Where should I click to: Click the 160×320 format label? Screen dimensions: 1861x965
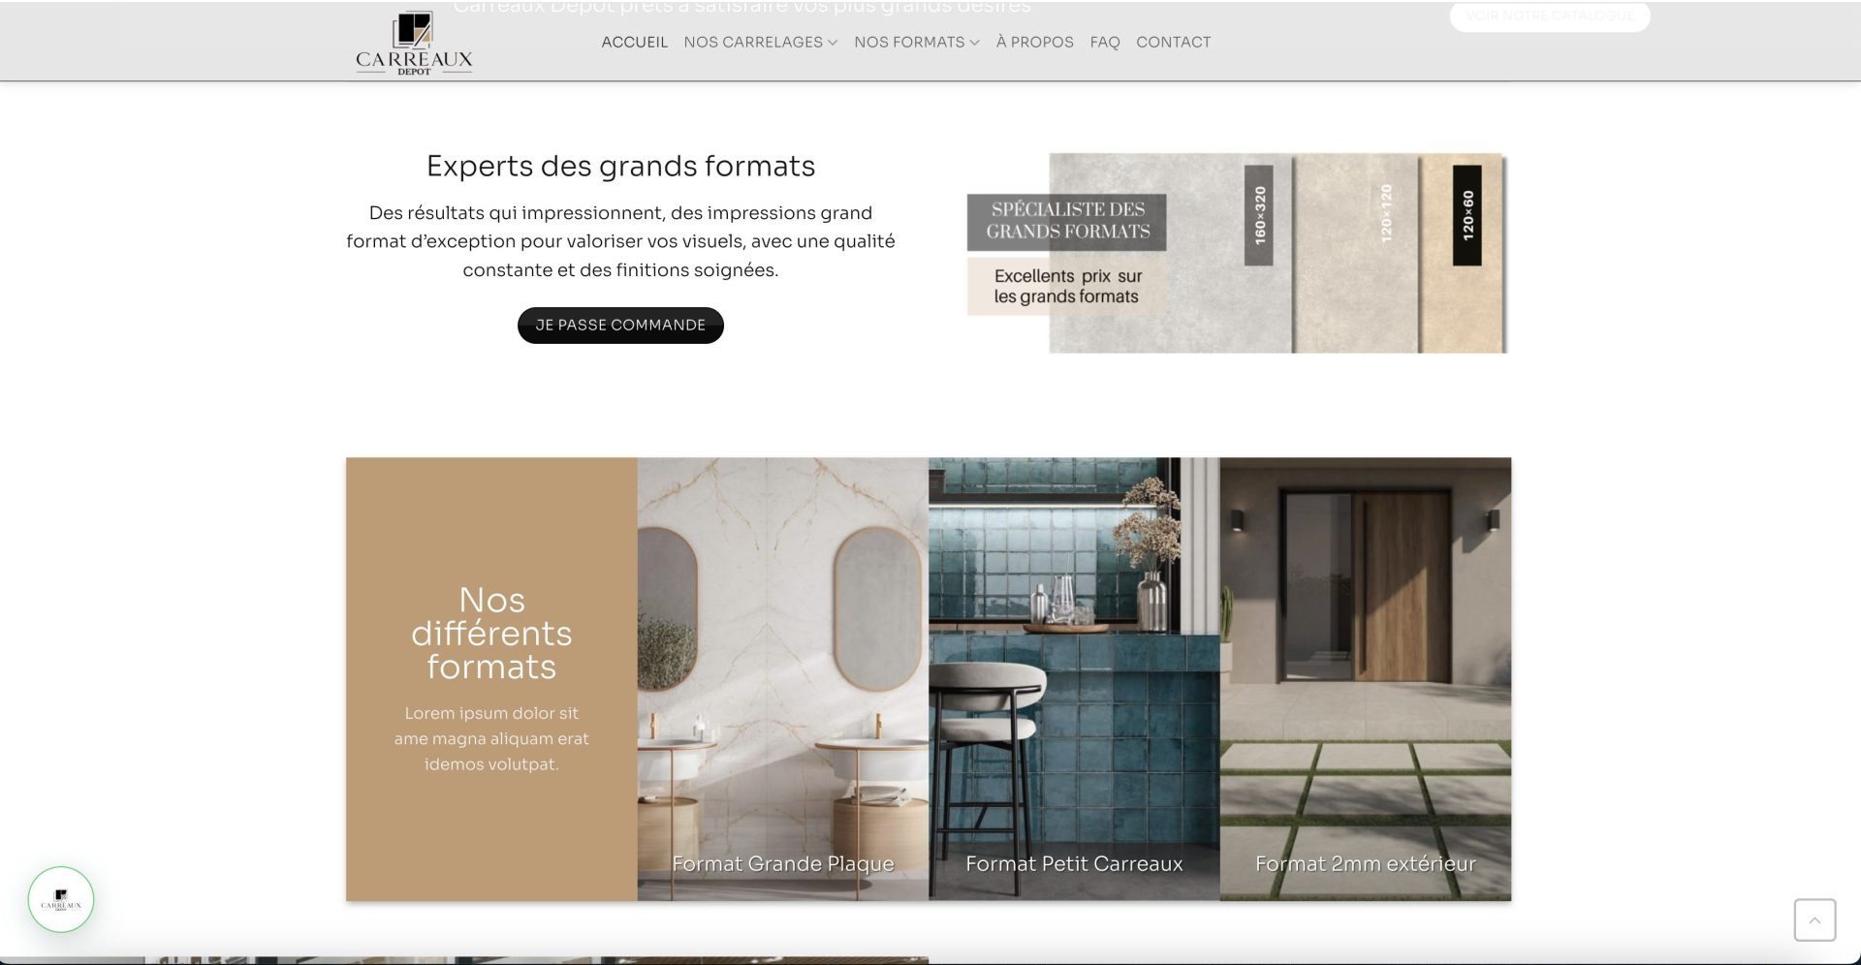tap(1258, 215)
